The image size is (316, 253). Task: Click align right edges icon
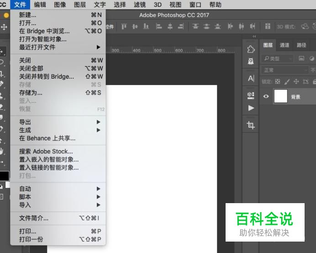pos(181,26)
